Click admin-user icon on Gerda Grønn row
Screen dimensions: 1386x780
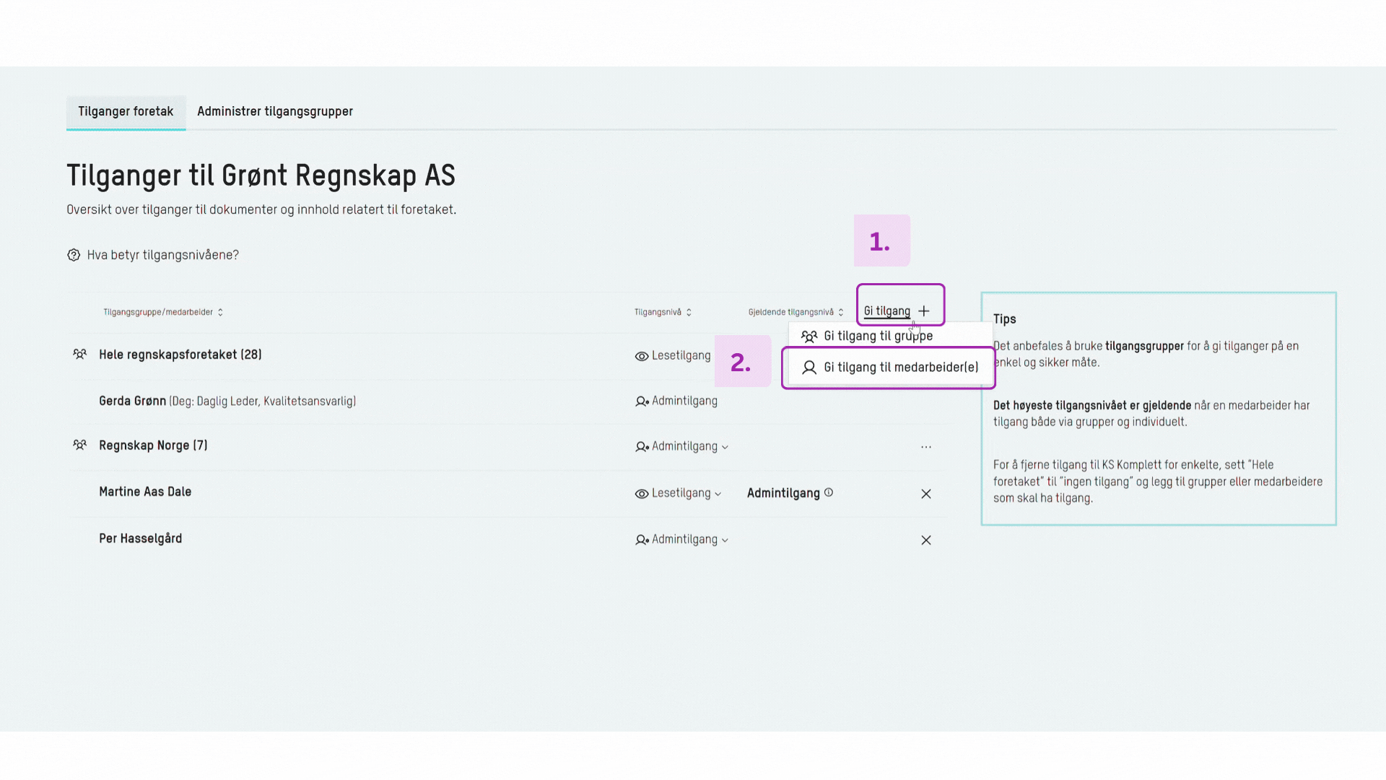click(641, 402)
